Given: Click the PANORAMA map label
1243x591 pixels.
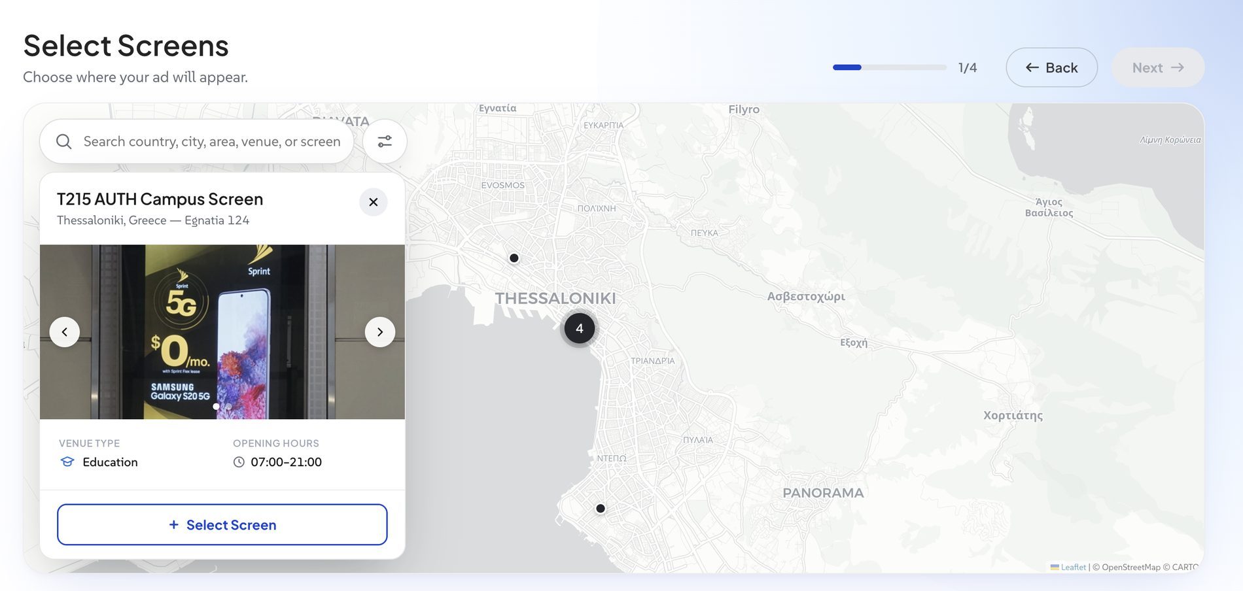Looking at the screenshot, I should (823, 493).
